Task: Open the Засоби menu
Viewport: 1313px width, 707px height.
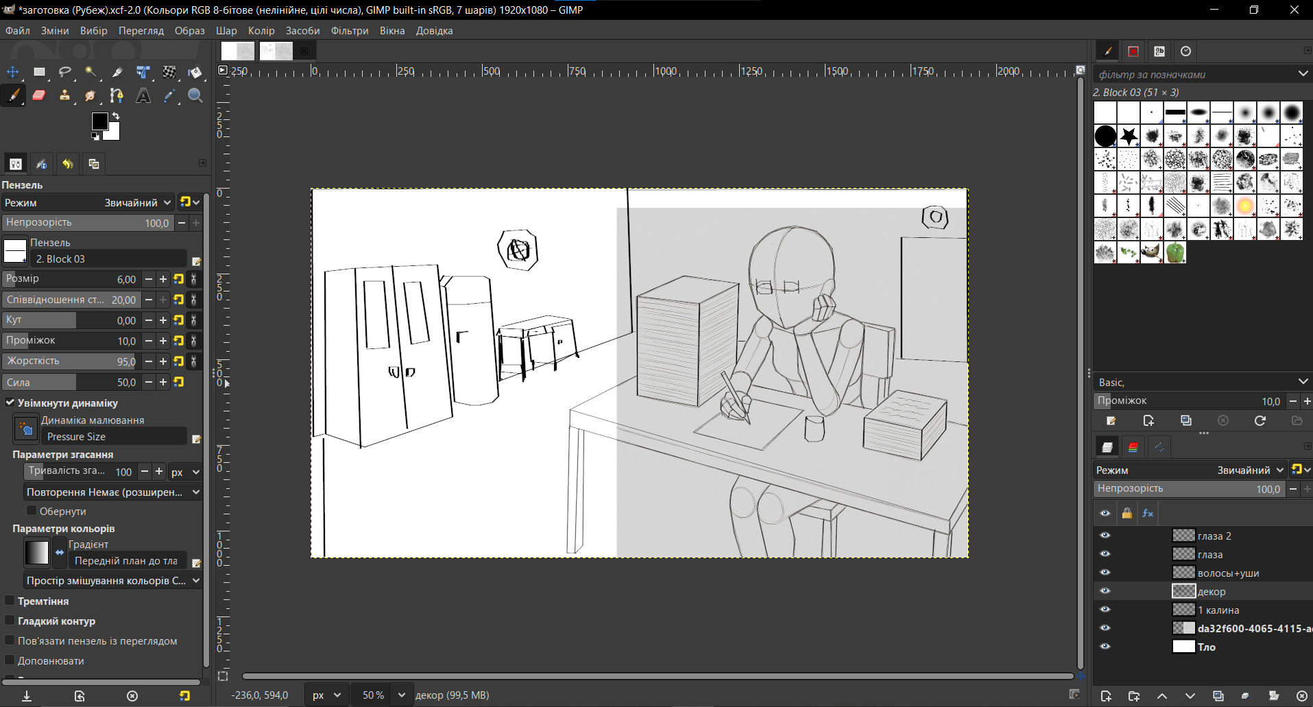Action: click(303, 31)
